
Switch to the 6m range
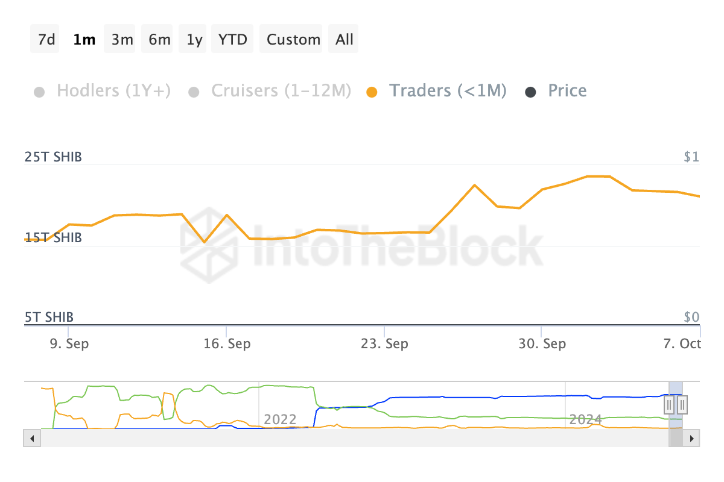tap(159, 40)
